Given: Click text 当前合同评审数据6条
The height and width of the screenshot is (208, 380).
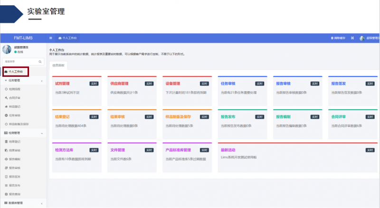Looking at the screenshot, I should pos(347,126).
